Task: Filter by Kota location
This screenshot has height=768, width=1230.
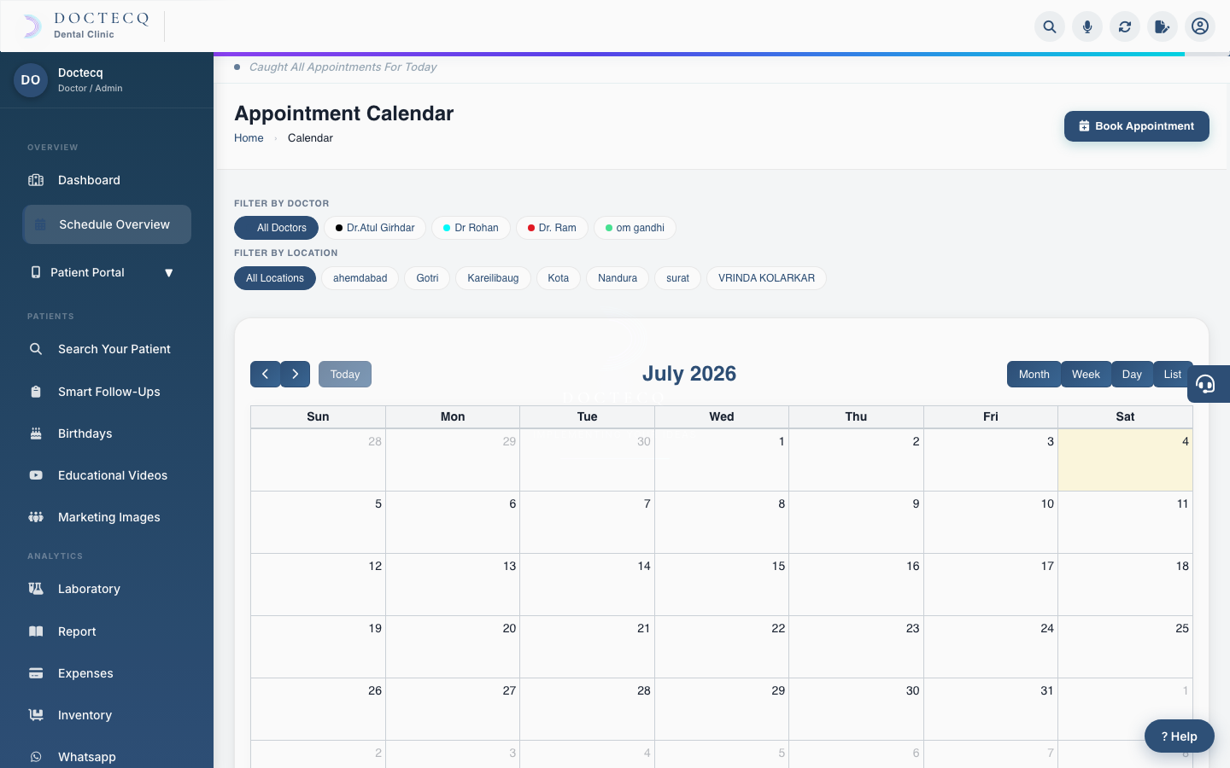Action: tap(559, 278)
